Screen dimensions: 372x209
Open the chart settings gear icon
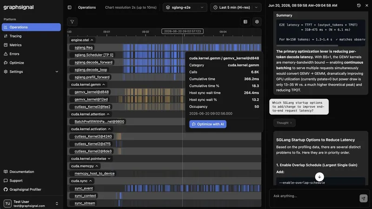[x=257, y=22]
